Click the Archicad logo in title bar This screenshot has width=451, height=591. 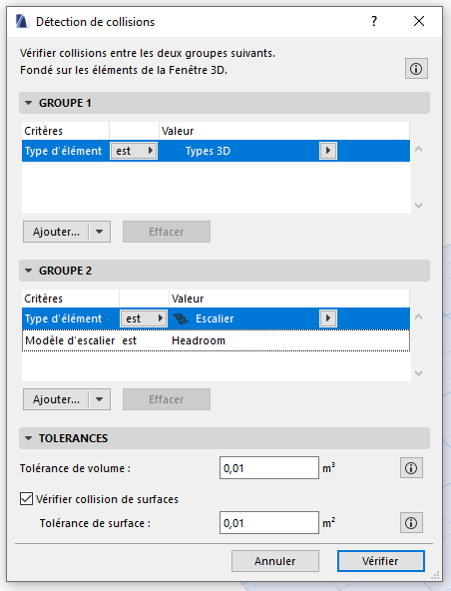22,22
